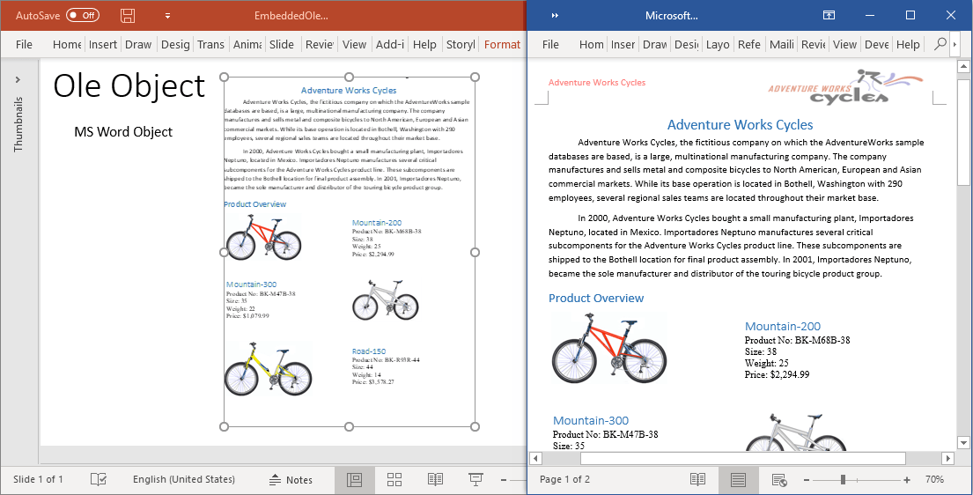The width and height of the screenshot is (973, 495).
Task: Click Word vertical scrollbar down arrow
Action: (x=963, y=443)
